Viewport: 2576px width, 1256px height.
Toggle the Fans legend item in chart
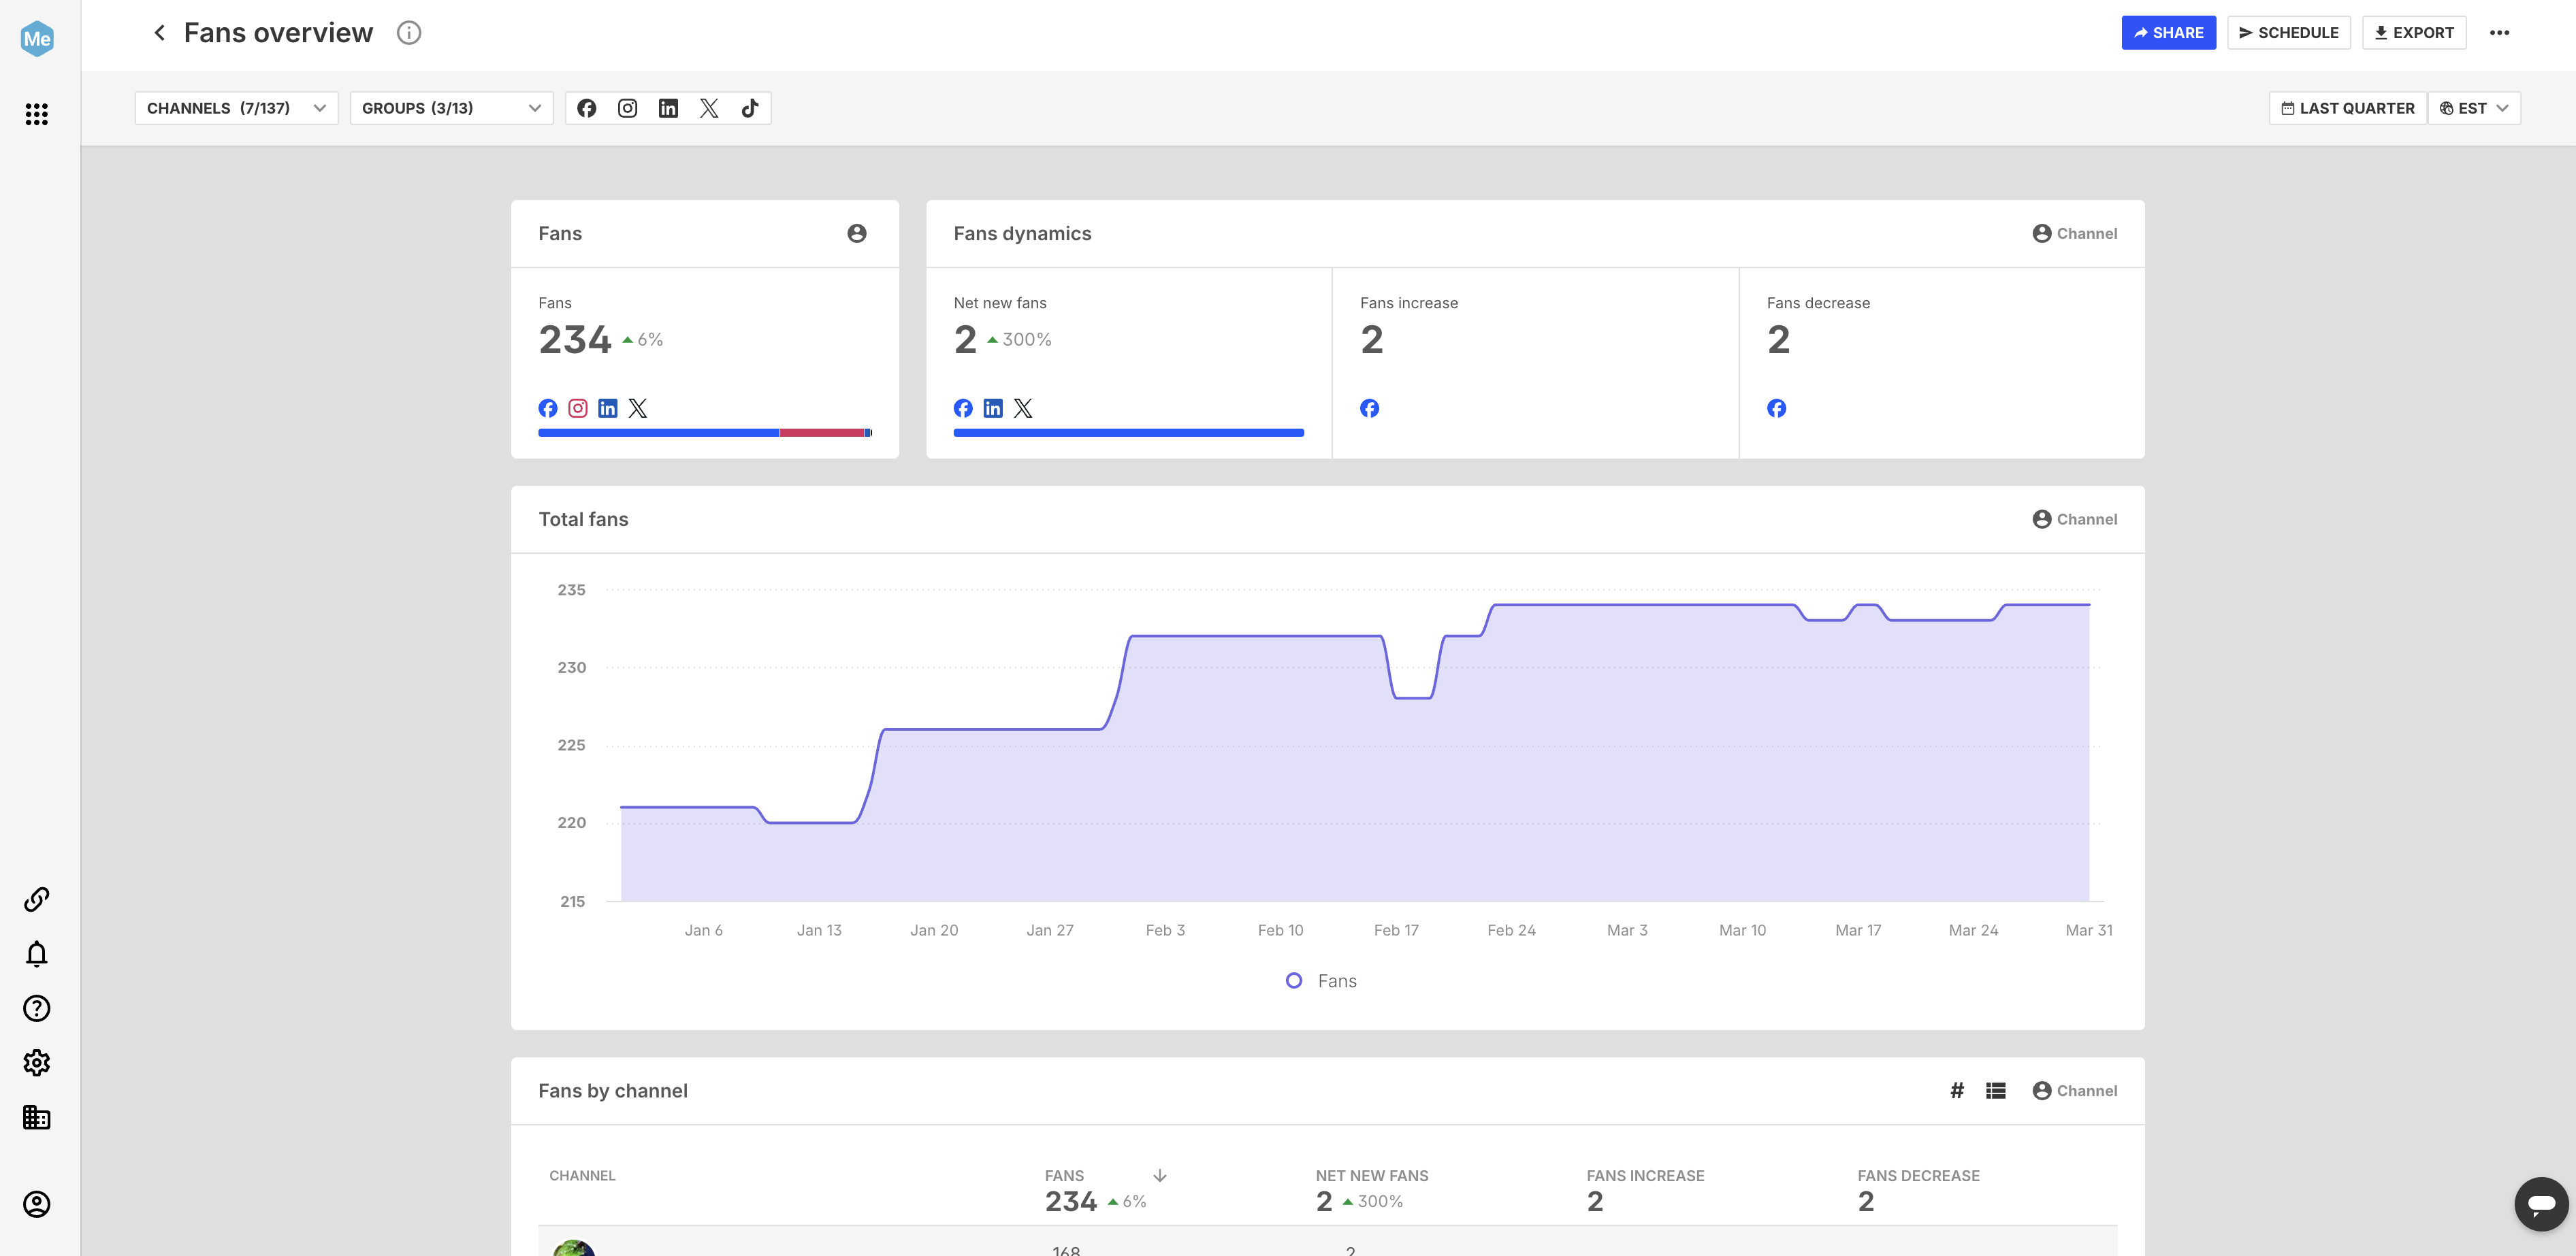point(1322,981)
